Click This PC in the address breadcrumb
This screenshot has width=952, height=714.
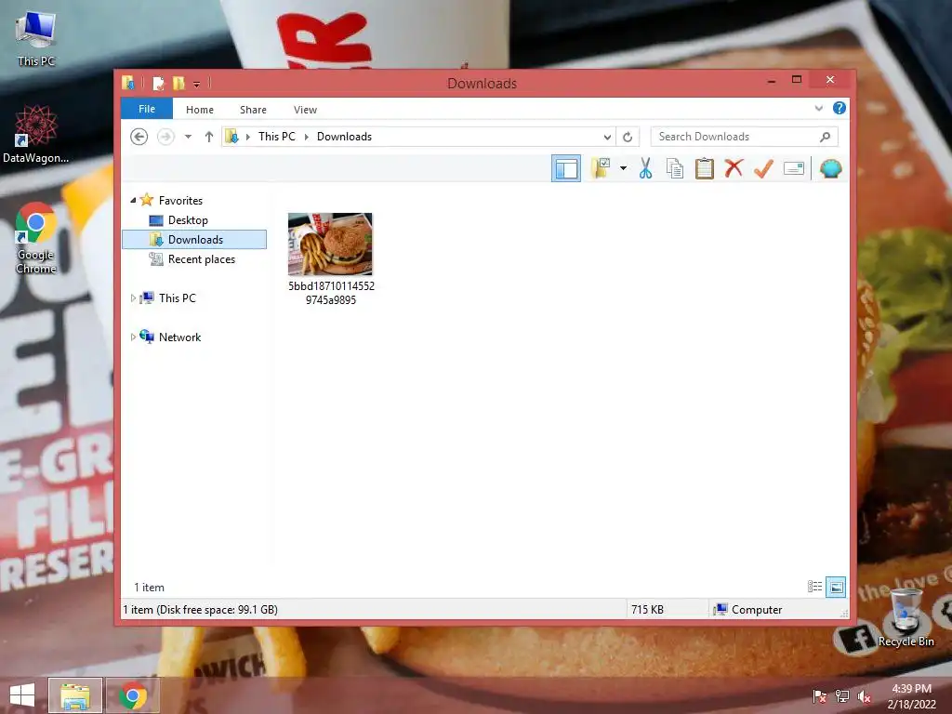point(277,137)
